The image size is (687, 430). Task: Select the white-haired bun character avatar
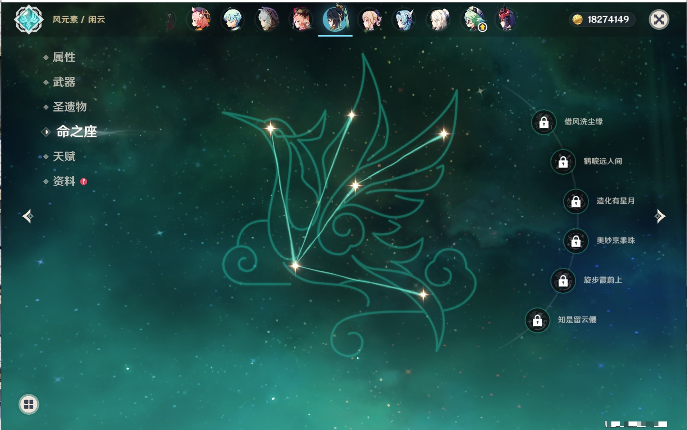point(439,19)
